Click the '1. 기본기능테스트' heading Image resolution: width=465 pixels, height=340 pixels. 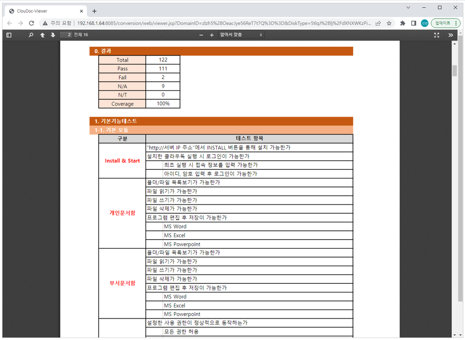(221, 121)
